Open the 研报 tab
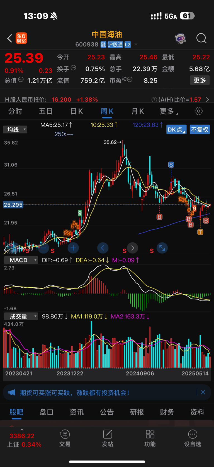Image resolution: width=214 pixels, height=467 pixels. 137,412
